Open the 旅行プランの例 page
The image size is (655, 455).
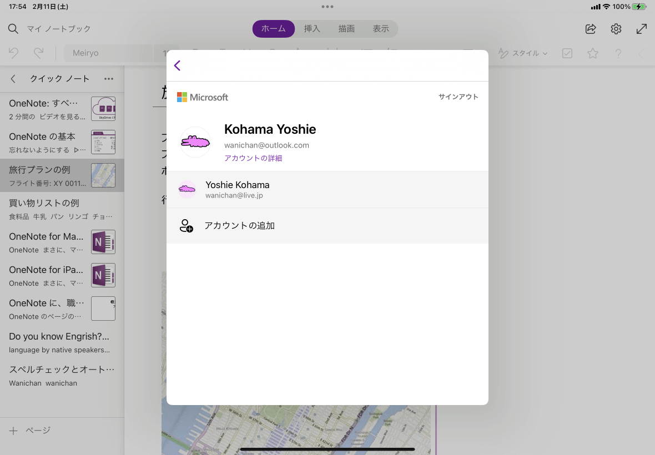click(x=62, y=175)
